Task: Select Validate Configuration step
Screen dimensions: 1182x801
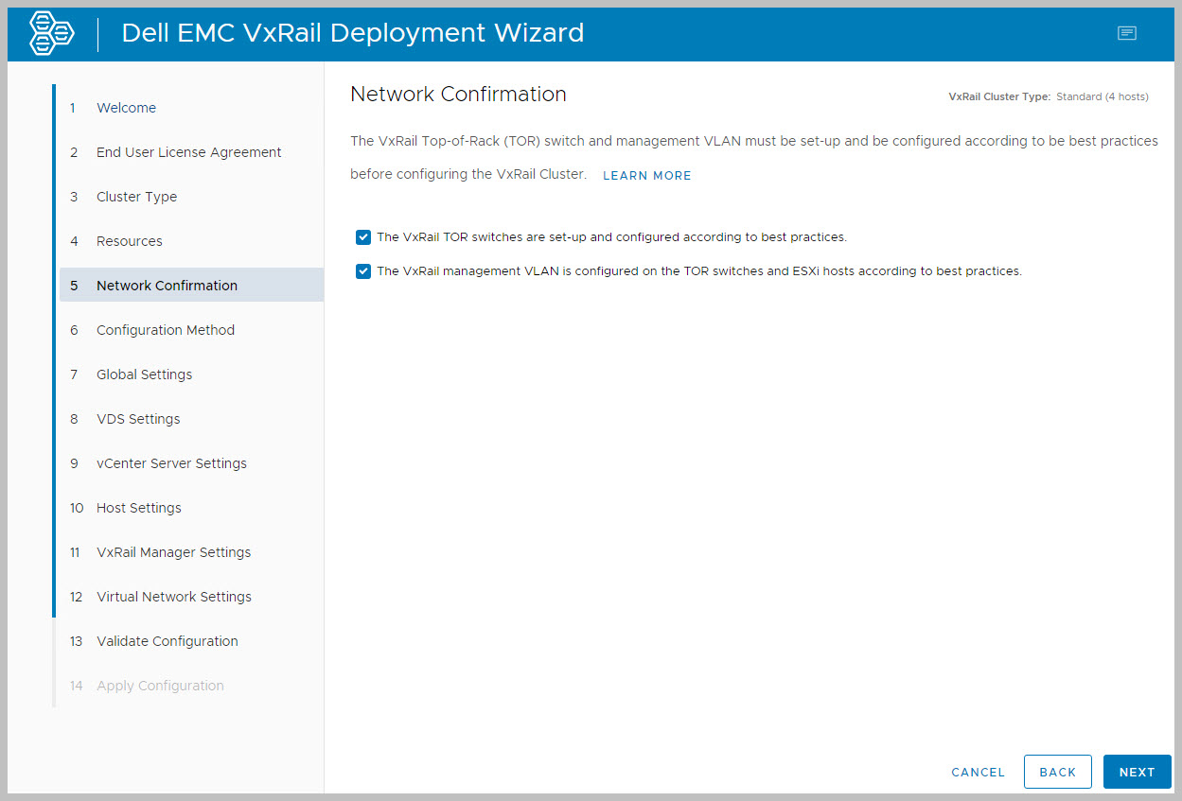Action: pyautogui.click(x=168, y=641)
